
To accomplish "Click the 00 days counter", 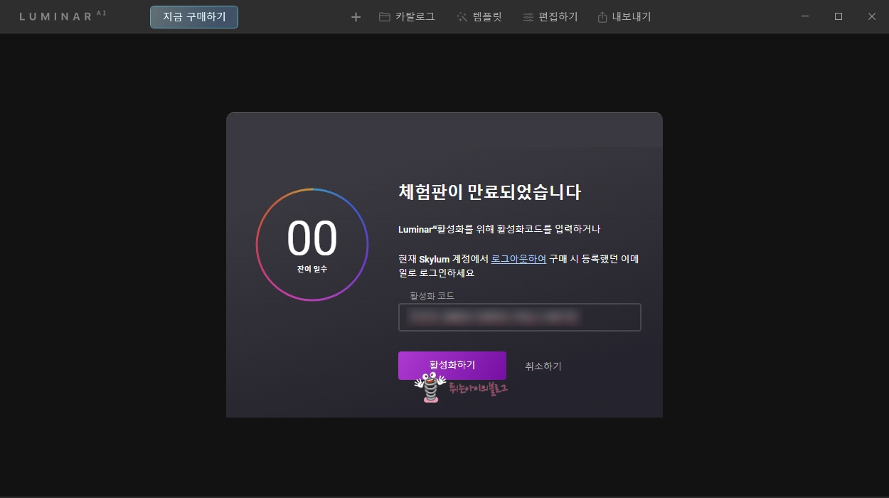I will 312,239.
